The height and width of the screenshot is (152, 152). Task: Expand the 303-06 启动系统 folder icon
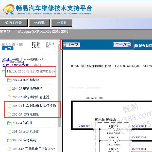(9, 140)
